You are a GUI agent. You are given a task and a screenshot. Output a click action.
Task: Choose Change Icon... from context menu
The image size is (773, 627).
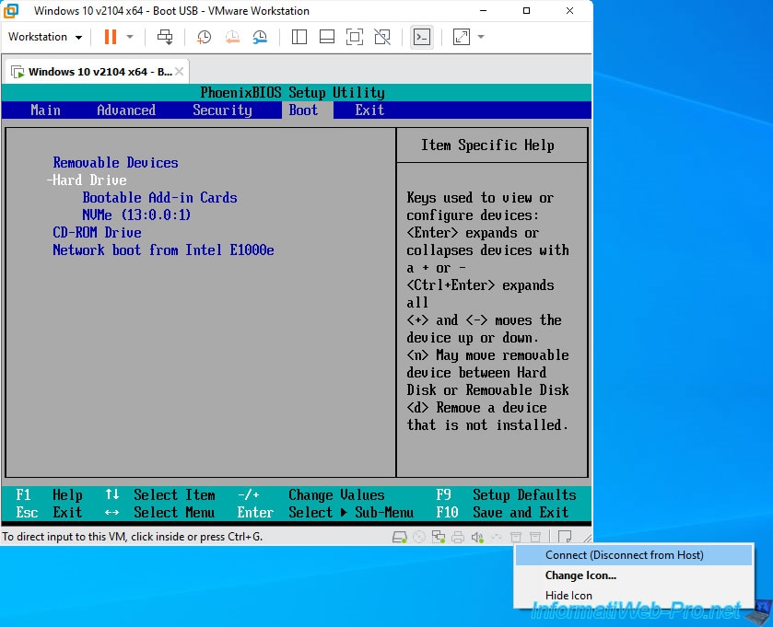(580, 575)
